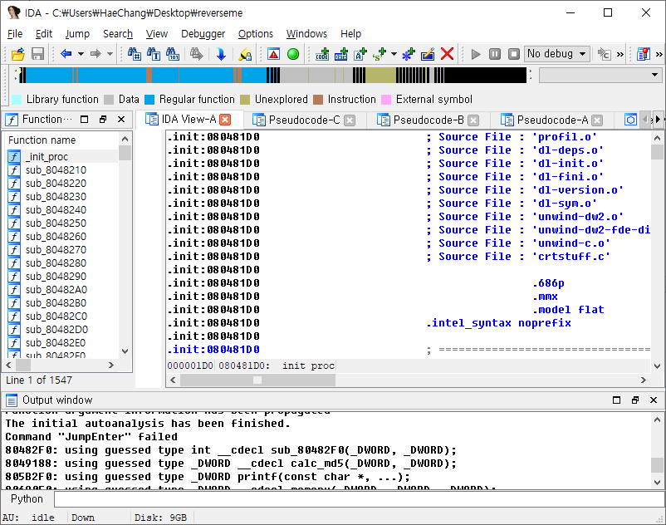The width and height of the screenshot is (666, 525).
Task: Click the 'crtstuff.c' source file line
Action: (517, 257)
